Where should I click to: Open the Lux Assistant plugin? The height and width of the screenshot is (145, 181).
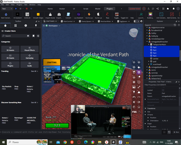(x=79, y=16)
